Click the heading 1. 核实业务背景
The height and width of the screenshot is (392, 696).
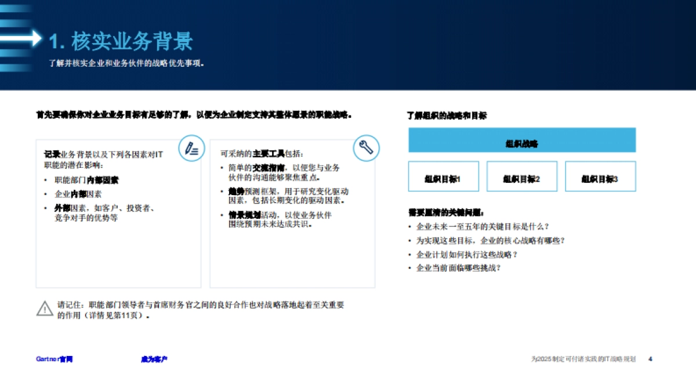coord(122,41)
